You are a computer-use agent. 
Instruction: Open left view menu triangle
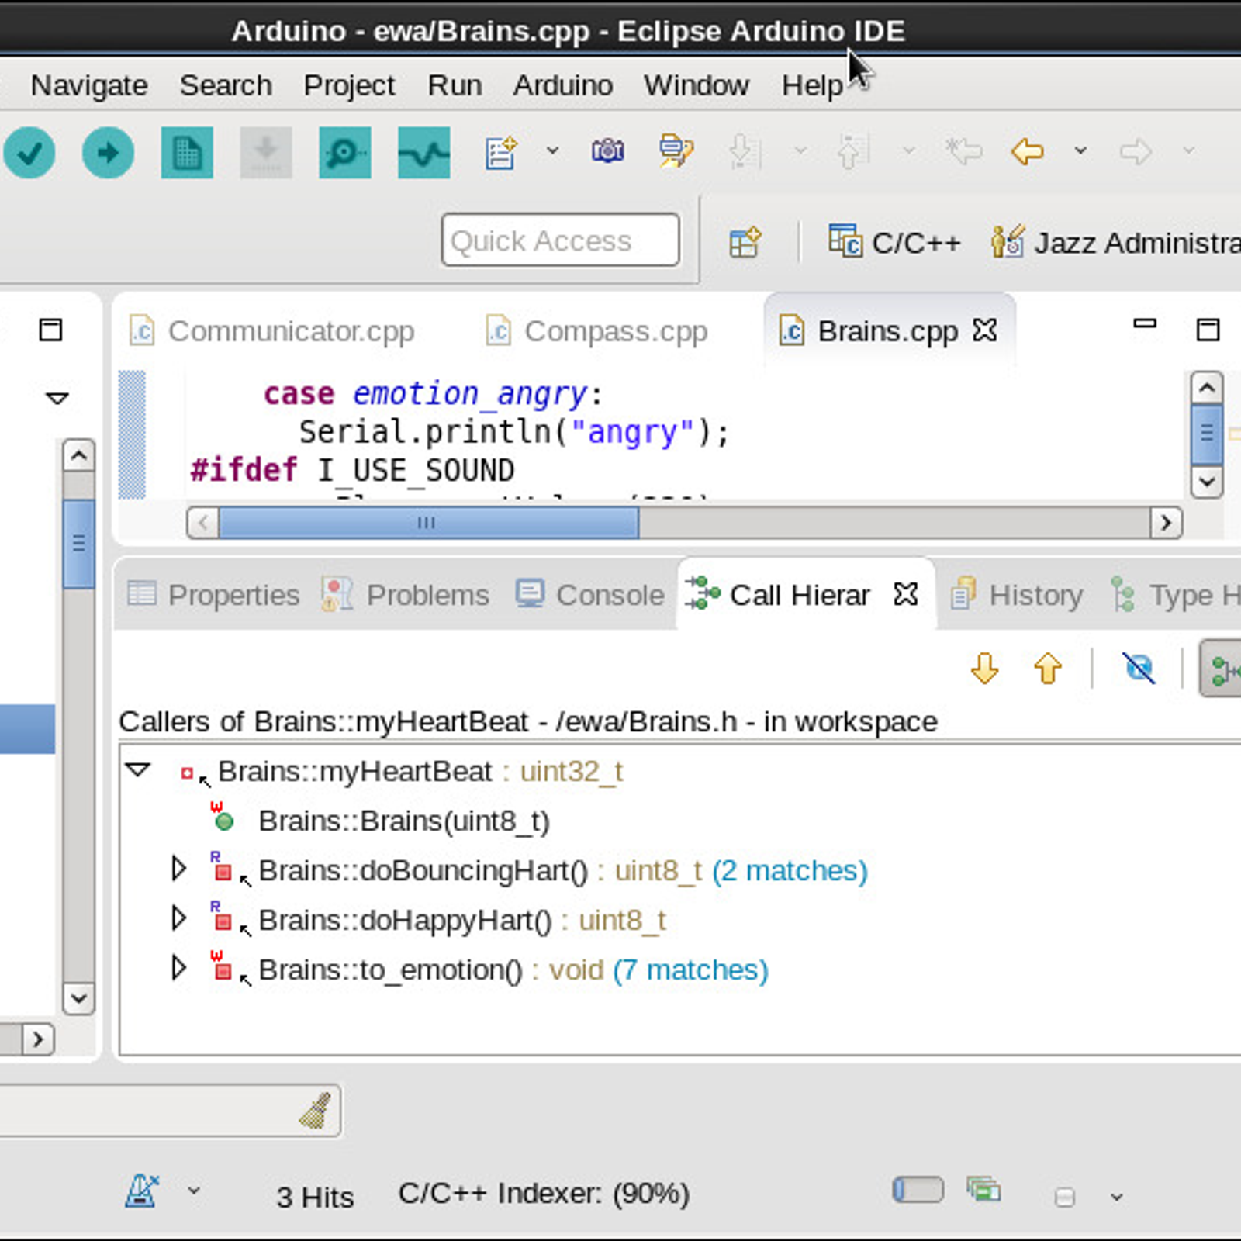[x=57, y=399]
